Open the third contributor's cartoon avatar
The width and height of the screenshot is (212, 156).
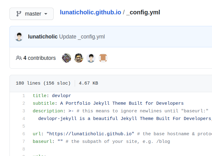coord(91,58)
